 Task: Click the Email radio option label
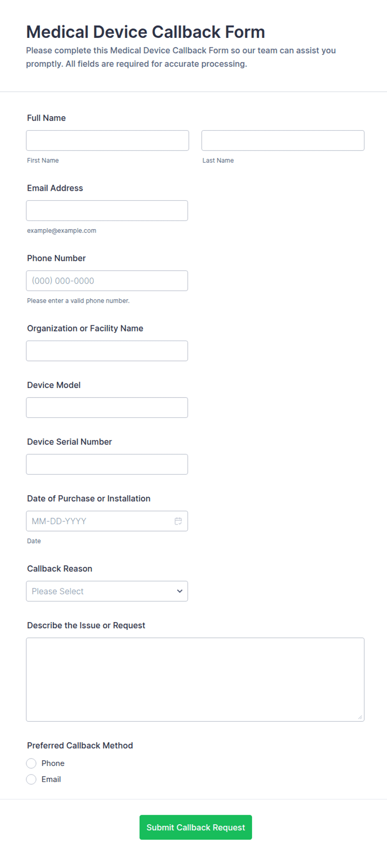[51, 779]
